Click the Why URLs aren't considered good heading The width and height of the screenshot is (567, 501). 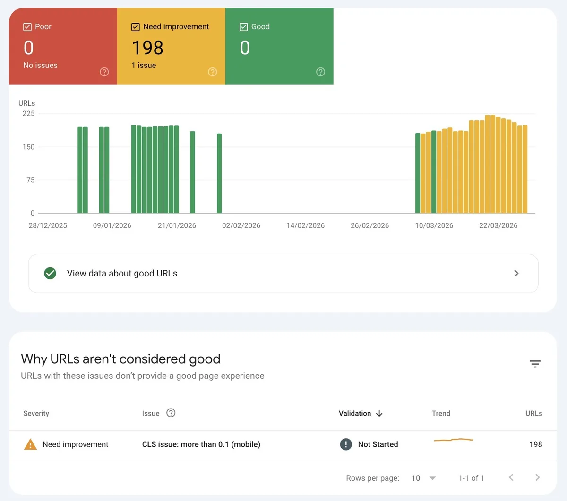(120, 359)
